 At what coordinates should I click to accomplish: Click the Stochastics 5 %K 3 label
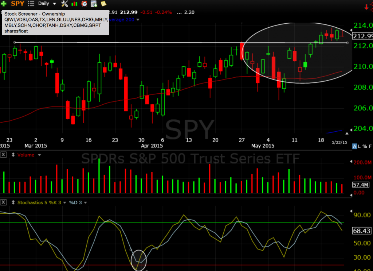point(39,203)
